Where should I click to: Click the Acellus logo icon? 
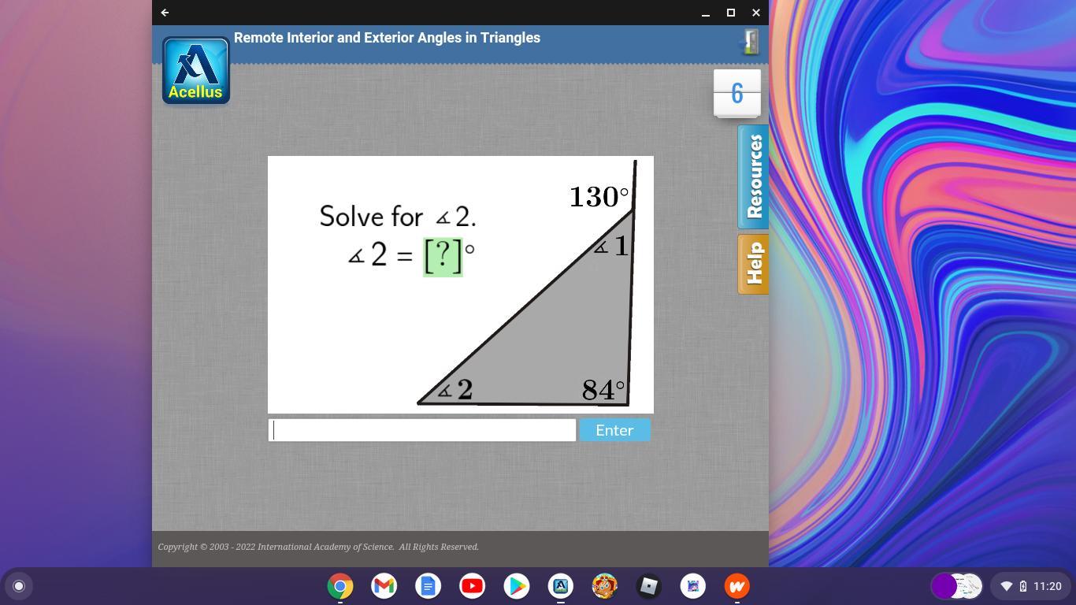pyautogui.click(x=196, y=70)
